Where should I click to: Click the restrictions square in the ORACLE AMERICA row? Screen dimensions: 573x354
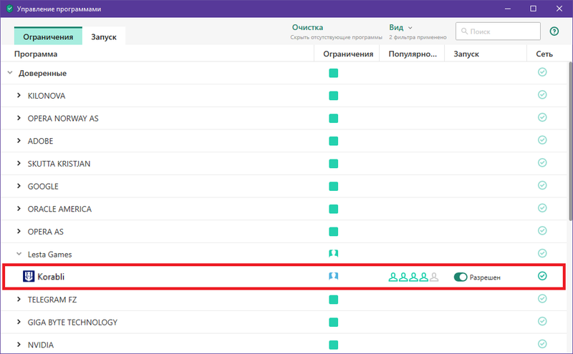pos(333,209)
